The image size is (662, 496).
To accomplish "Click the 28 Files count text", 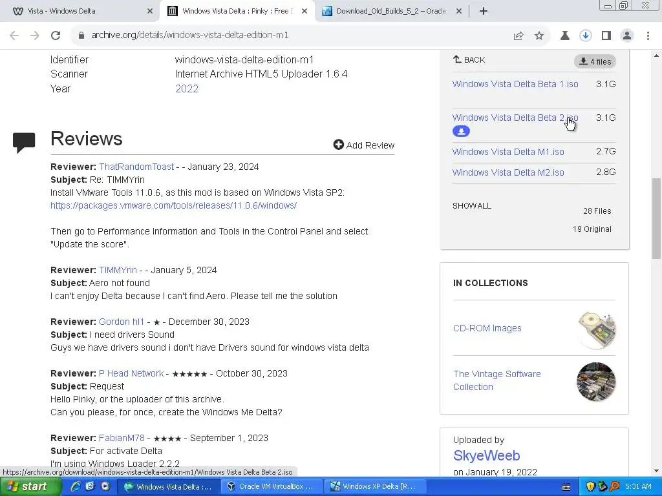I will coord(597,211).
